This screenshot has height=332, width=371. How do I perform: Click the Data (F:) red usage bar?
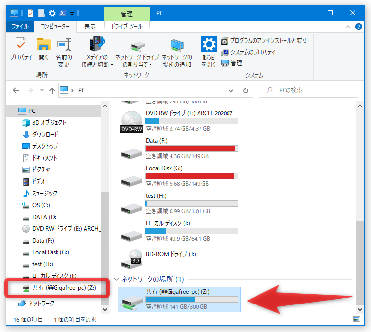pos(192,148)
